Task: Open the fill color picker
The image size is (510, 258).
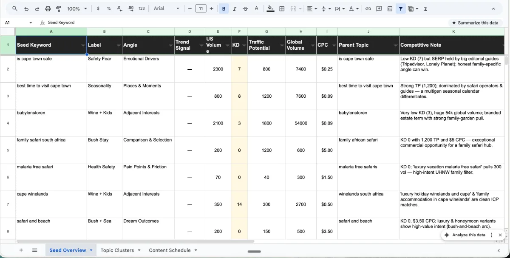Action: coord(270,9)
